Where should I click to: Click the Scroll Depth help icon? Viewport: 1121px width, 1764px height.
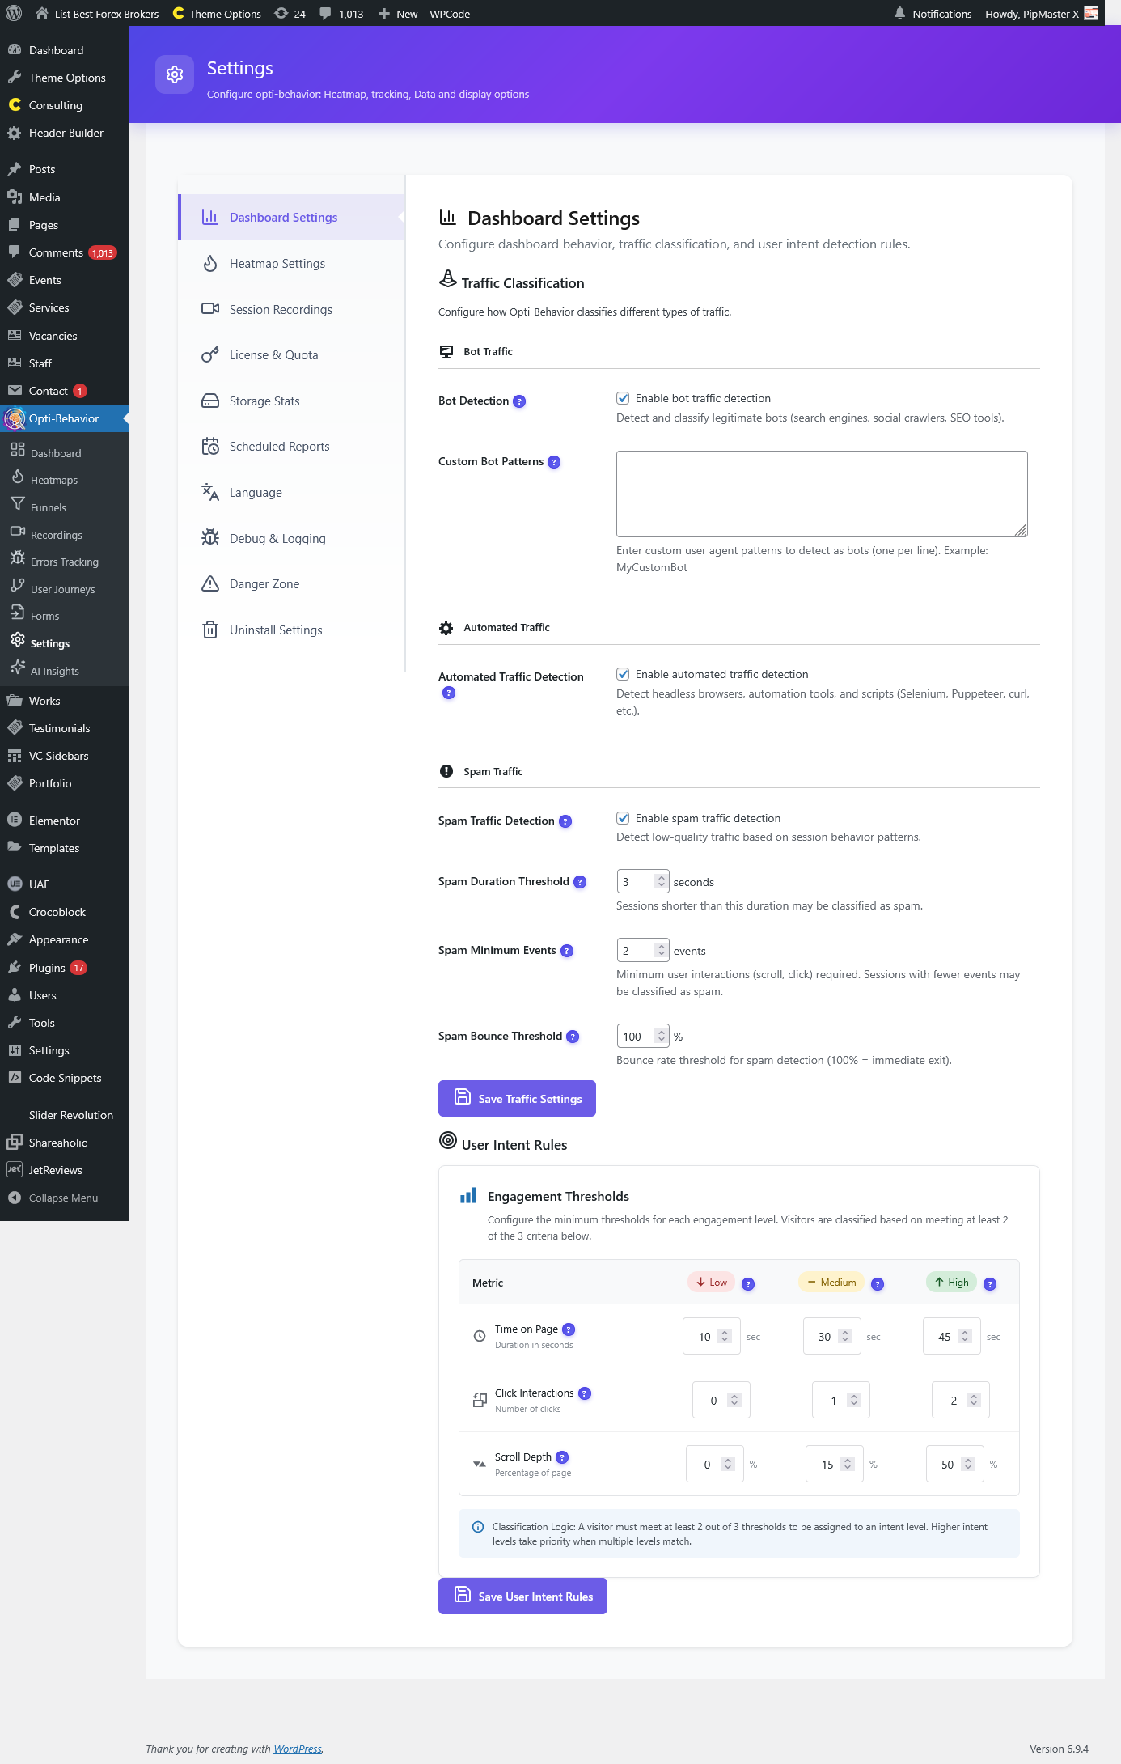tap(562, 1457)
